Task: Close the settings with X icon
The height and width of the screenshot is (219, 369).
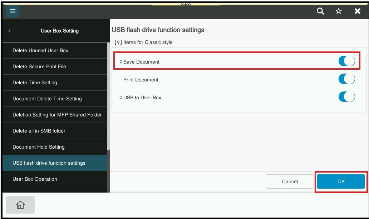Action: tap(357, 11)
